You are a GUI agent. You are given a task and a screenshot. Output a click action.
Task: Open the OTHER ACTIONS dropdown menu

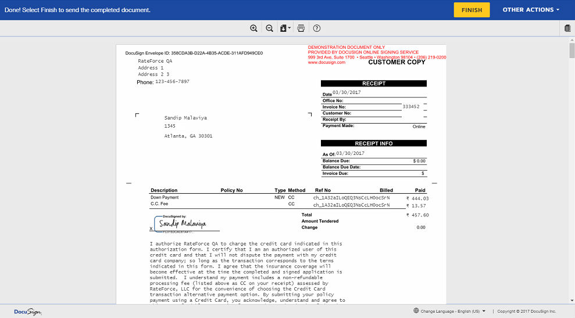click(x=531, y=10)
